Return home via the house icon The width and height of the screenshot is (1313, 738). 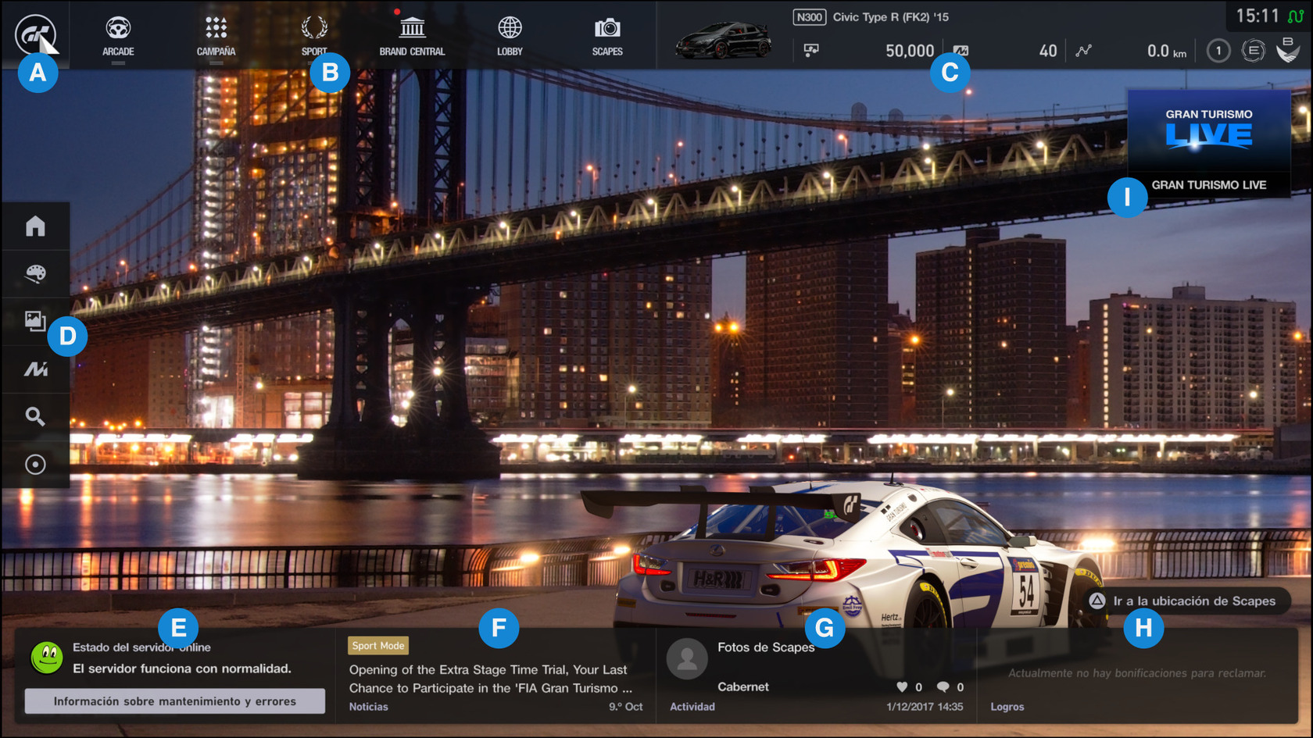coord(35,226)
